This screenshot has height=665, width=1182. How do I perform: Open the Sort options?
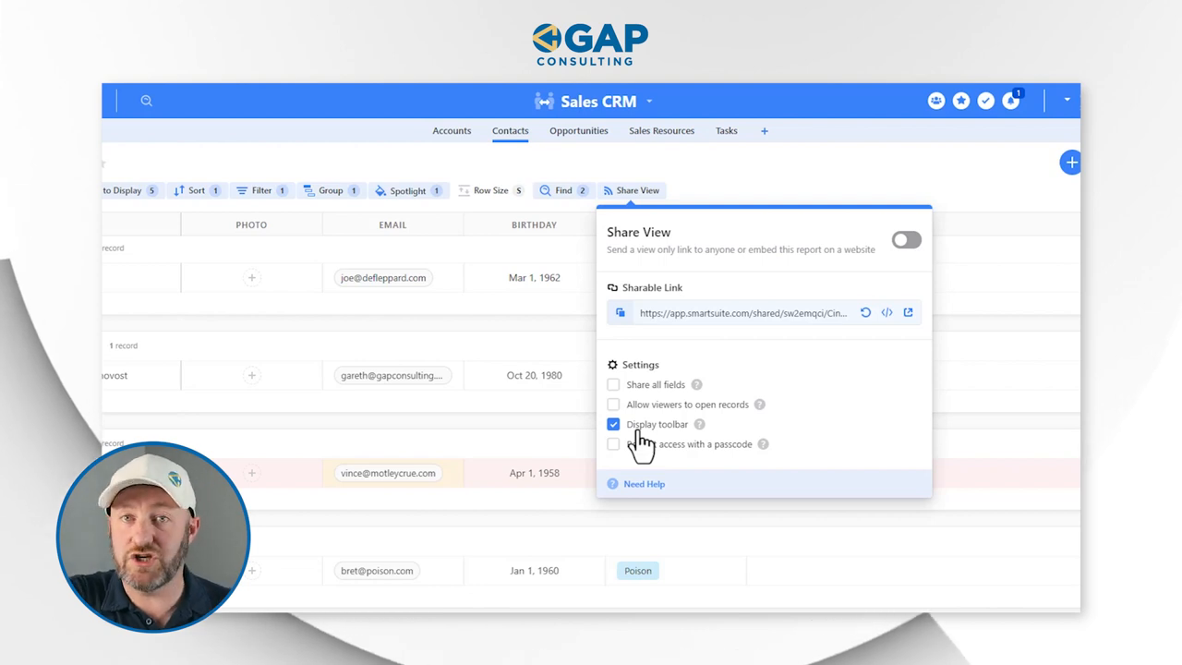tap(197, 190)
